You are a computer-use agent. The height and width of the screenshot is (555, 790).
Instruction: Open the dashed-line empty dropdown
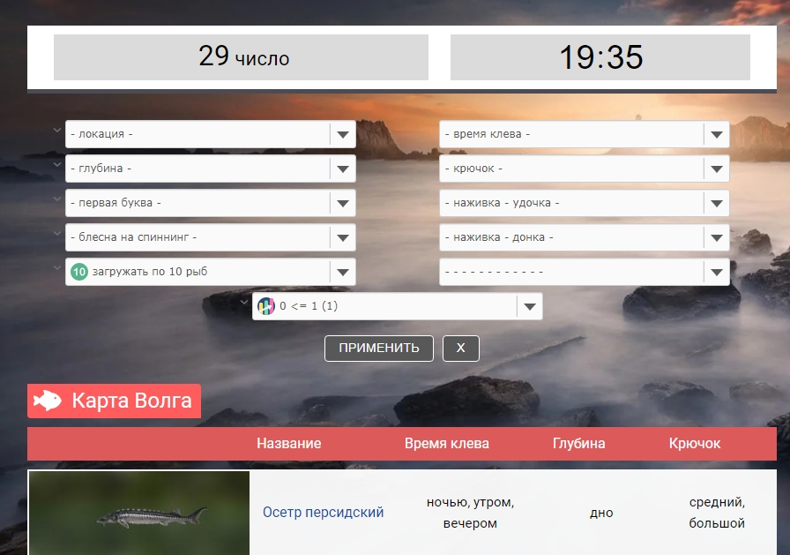point(584,272)
